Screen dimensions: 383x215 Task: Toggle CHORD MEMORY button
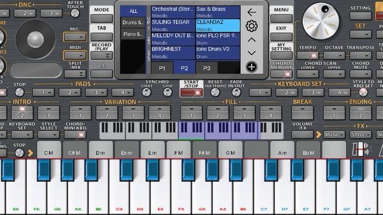pyautogui.click(x=281, y=74)
